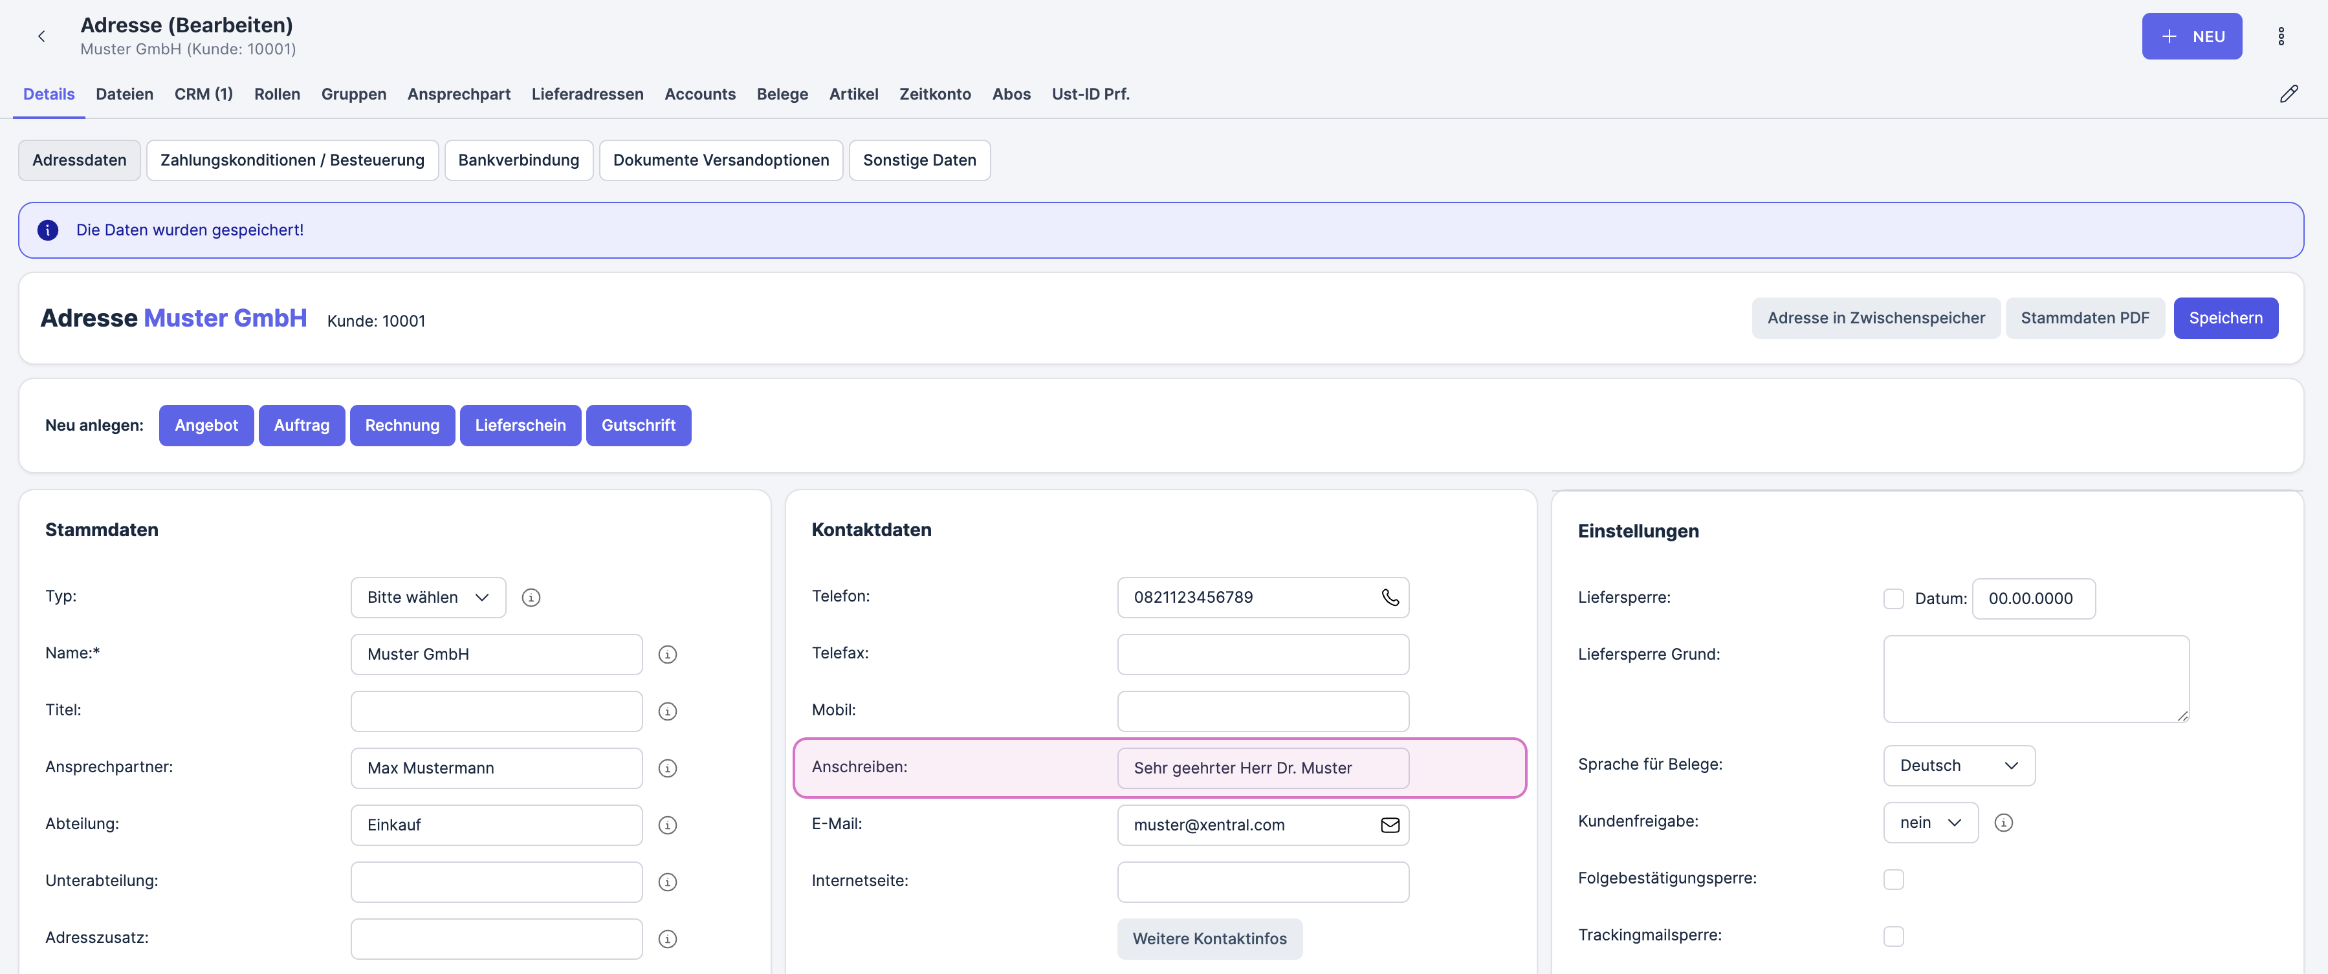This screenshot has width=2328, height=974.
Task: Open the three-dot options menu
Action: [2280, 36]
